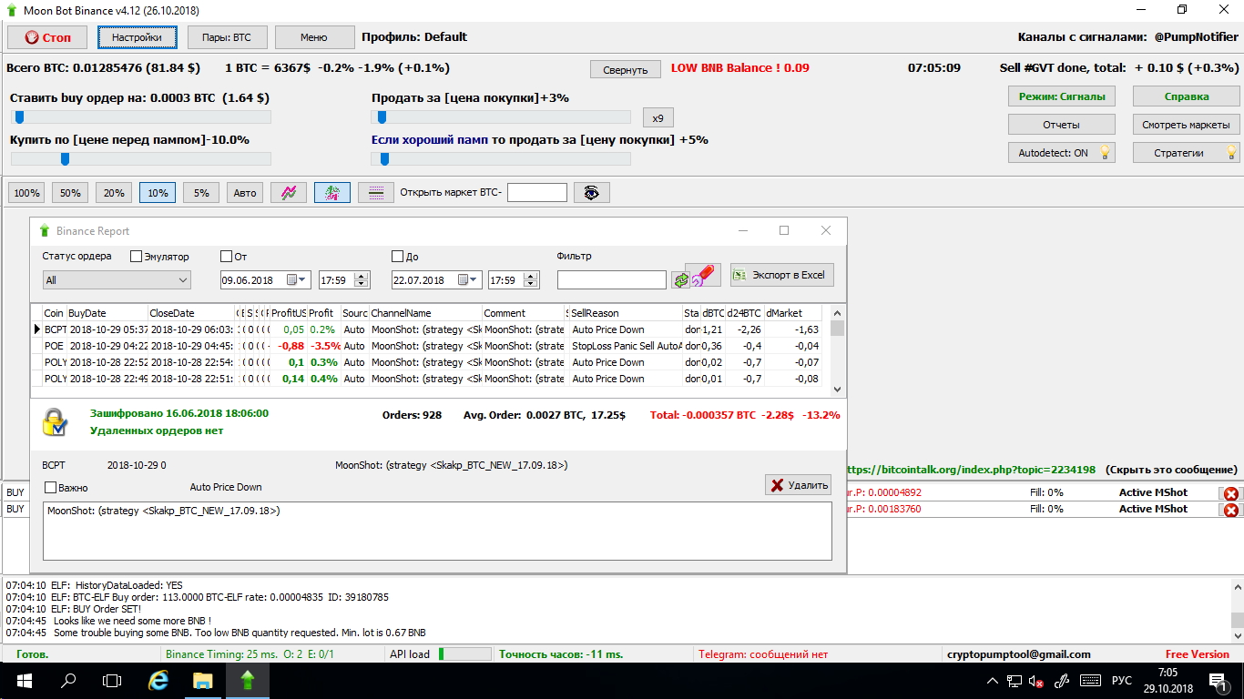The image size is (1244, 699).
Task: Select the 10% order size preset
Action: pos(158,193)
